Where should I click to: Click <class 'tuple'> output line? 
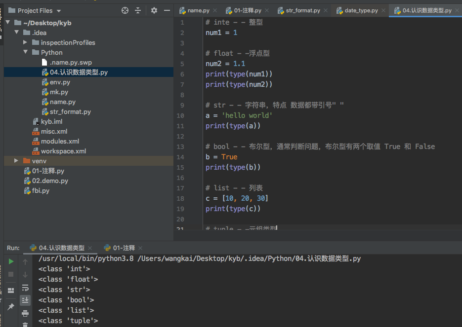coord(68,321)
